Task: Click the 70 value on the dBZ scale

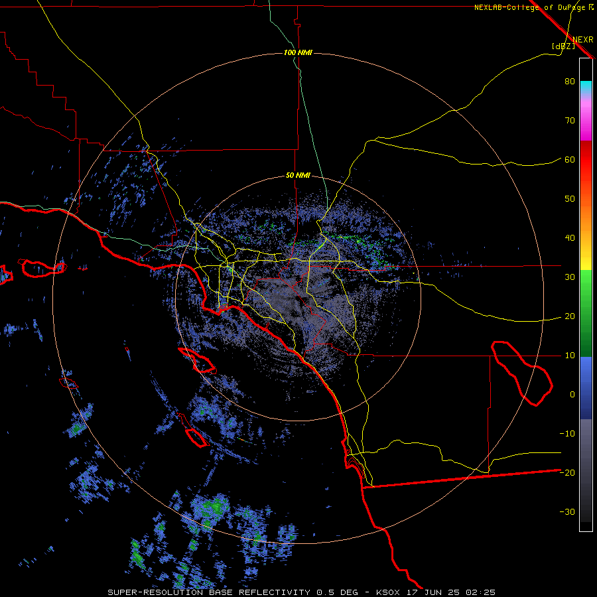Action: coord(570,121)
